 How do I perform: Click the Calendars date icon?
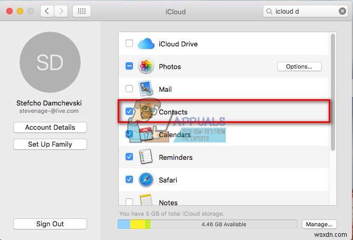click(146, 135)
